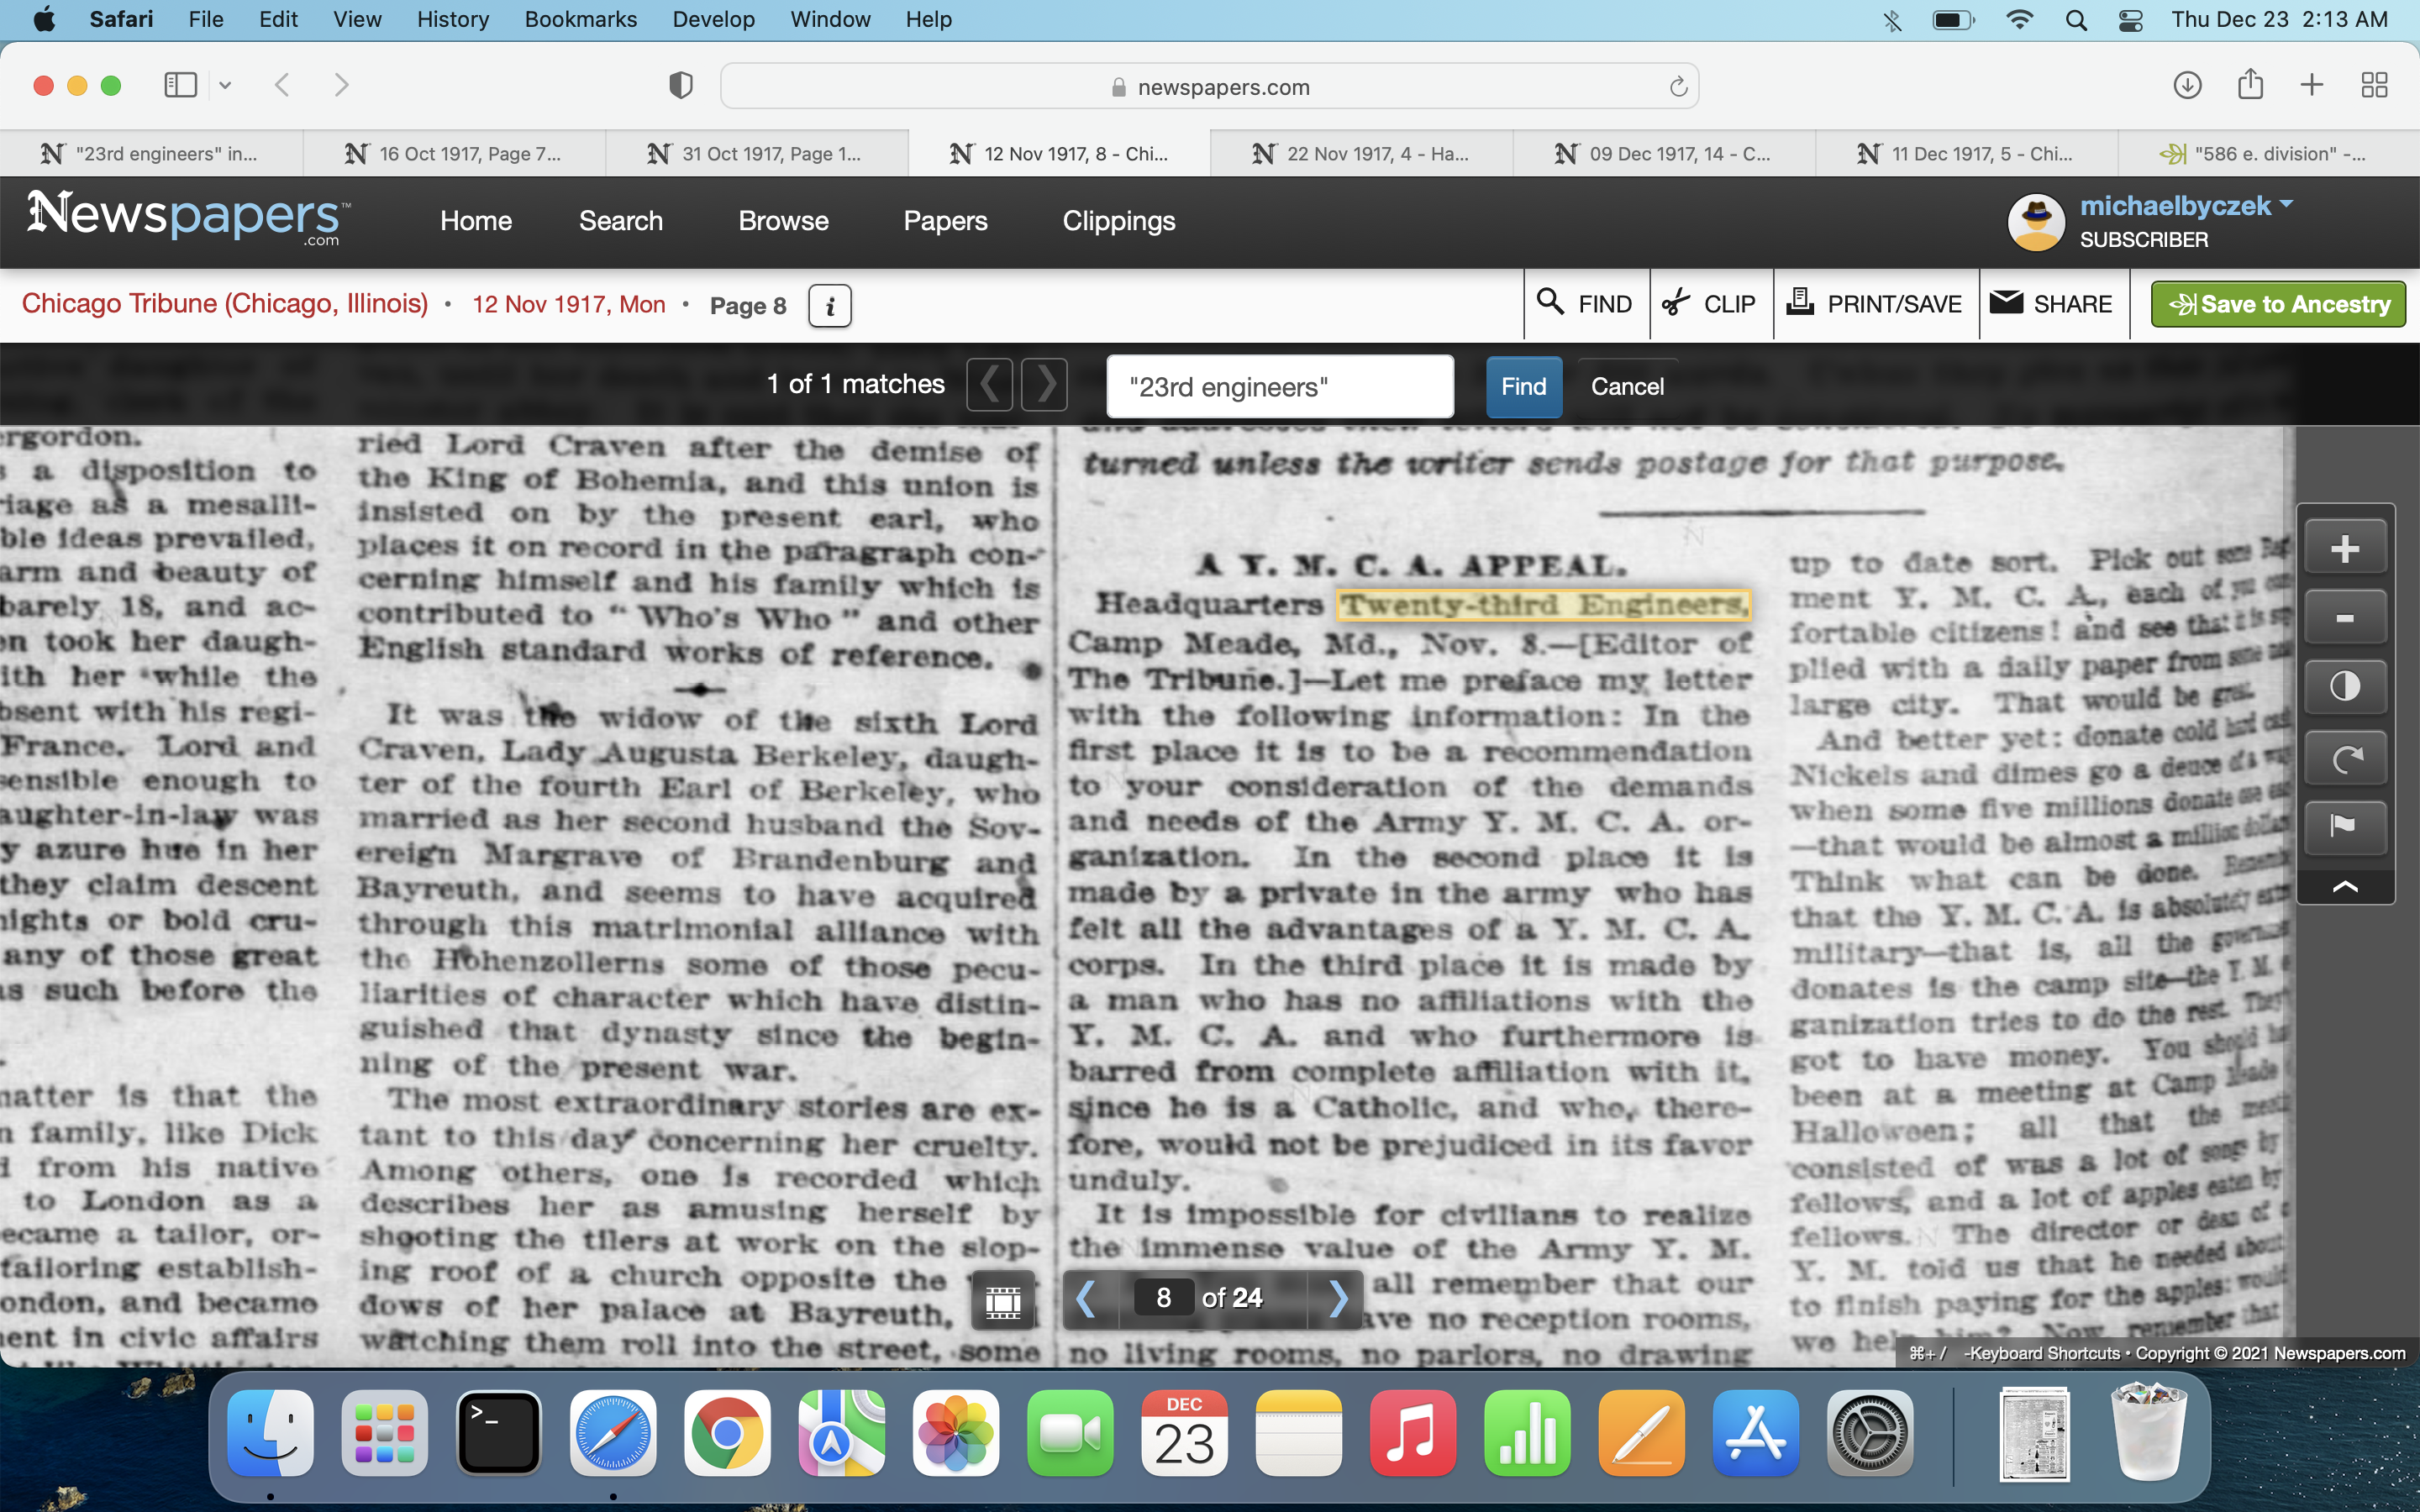The image size is (2420, 1512).
Task: Zoom in with the plus viewer button
Action: 2344,549
